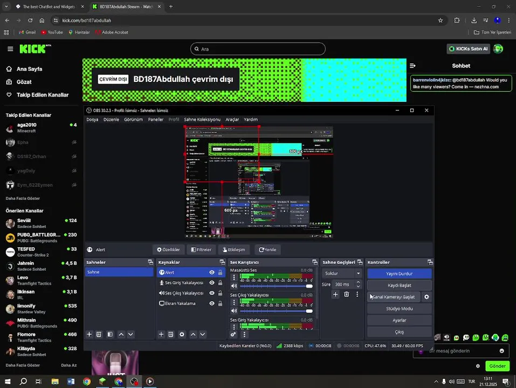Expand Daha Fazla Göster under recommended channels
Image resolution: width=516 pixels, height=388 pixels.
(23, 365)
